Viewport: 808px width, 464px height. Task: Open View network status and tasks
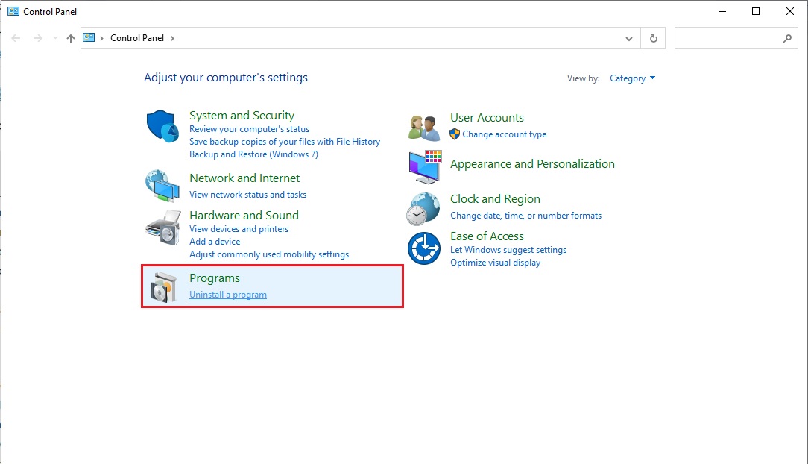pos(248,195)
